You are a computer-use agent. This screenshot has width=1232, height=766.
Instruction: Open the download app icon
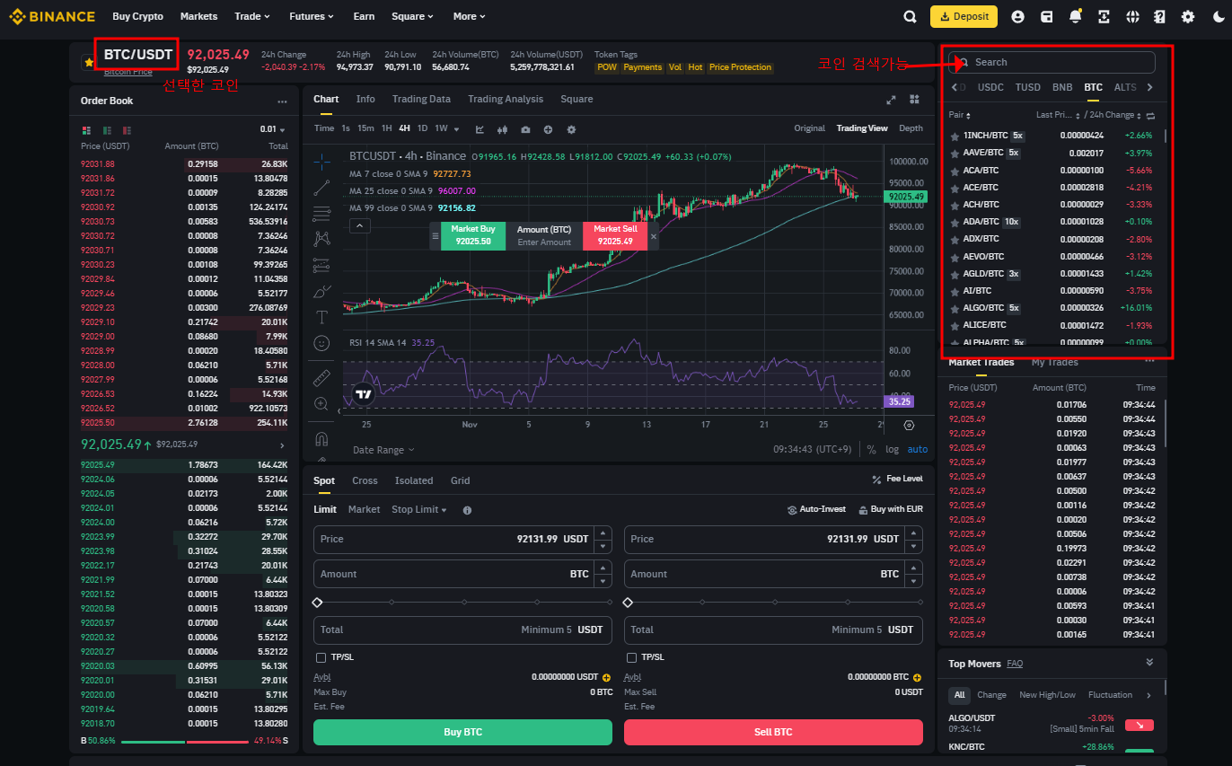point(1104,16)
